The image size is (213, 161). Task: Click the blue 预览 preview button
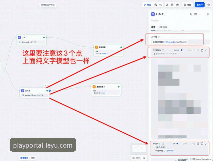coord(147,5)
